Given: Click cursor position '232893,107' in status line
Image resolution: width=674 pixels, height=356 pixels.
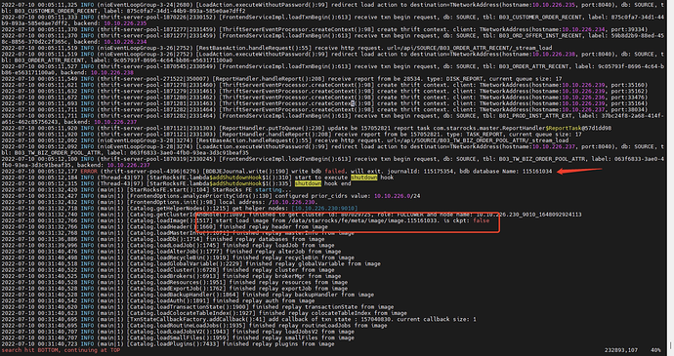Looking at the screenshot, I should (621, 350).
